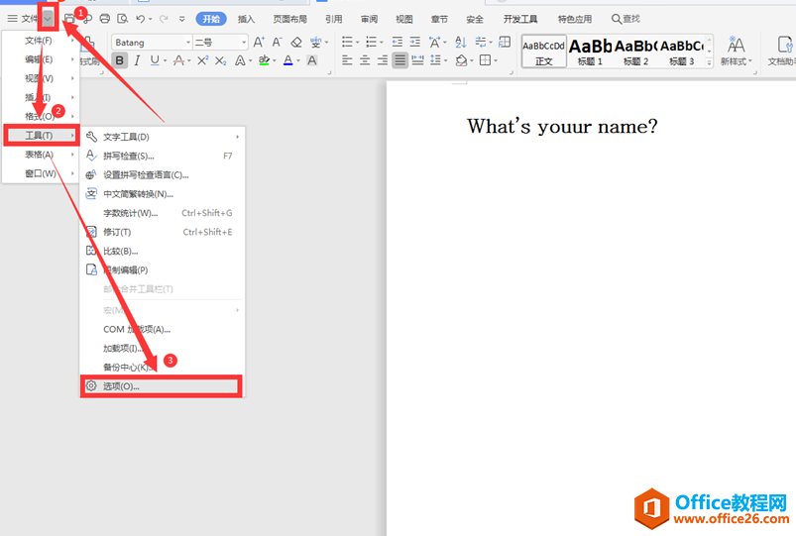Switch to the 页面布局 ribbon tab

pos(290,19)
